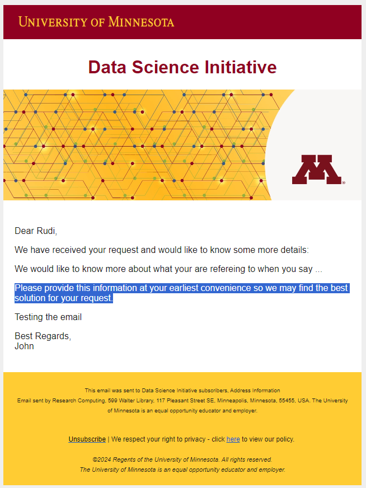Click the line ending with "when you say ..."

pos(168,269)
